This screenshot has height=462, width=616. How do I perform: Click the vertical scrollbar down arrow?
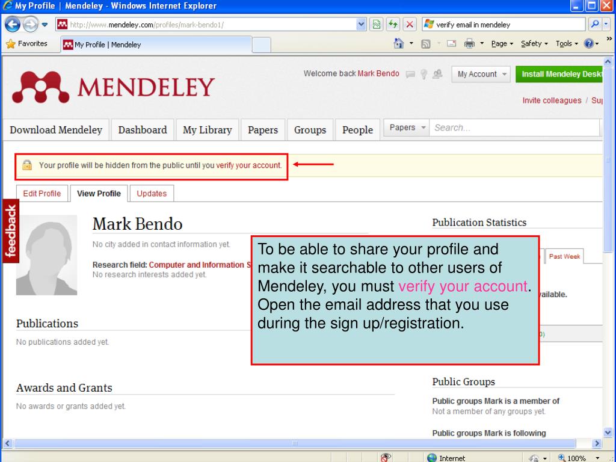[608, 433]
